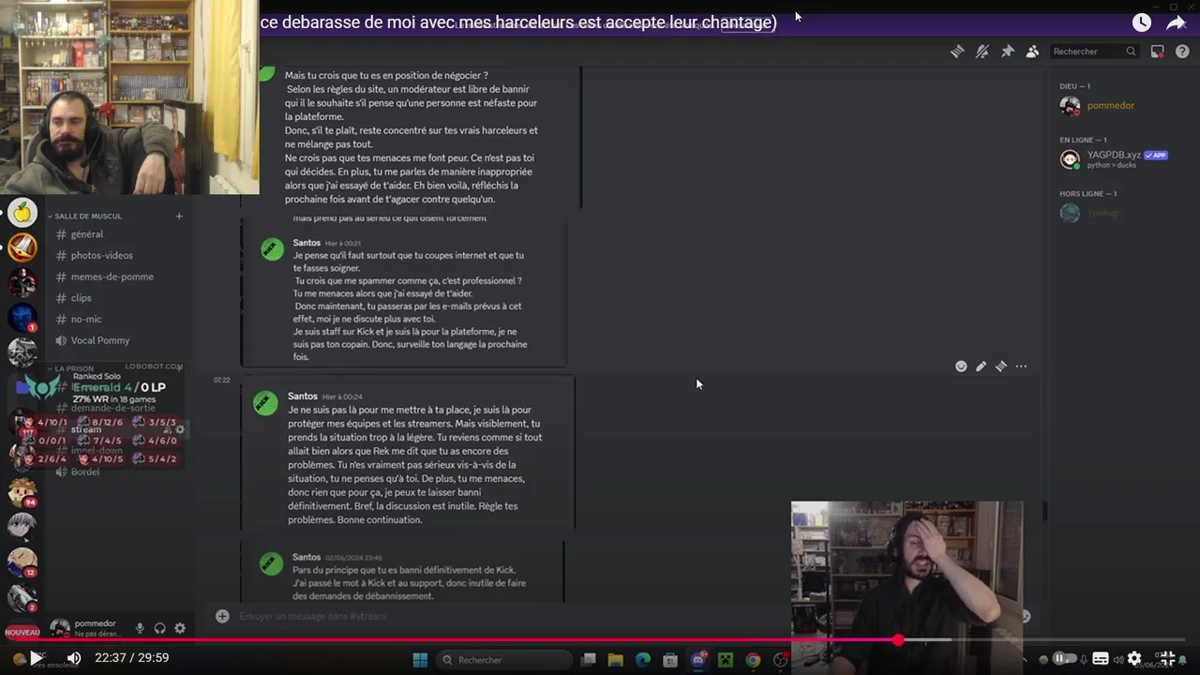The width and height of the screenshot is (1200, 675).
Task: Open the Discord threads icon
Action: click(957, 52)
